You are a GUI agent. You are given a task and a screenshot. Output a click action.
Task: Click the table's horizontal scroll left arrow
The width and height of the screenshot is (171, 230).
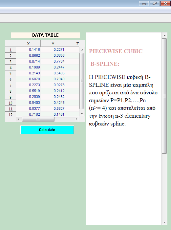tap(19, 119)
